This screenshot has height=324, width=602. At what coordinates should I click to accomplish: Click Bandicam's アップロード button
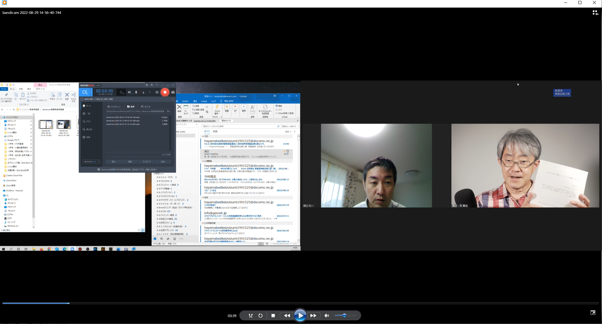[x=146, y=162]
